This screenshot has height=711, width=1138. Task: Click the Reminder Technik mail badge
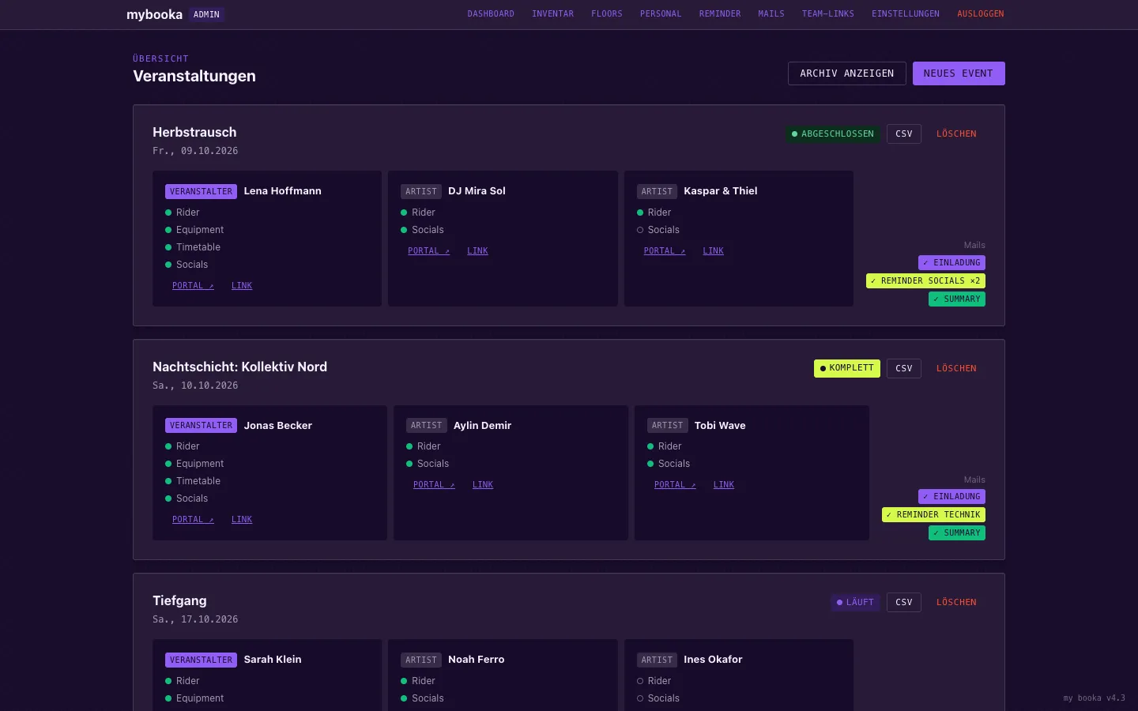click(x=933, y=515)
